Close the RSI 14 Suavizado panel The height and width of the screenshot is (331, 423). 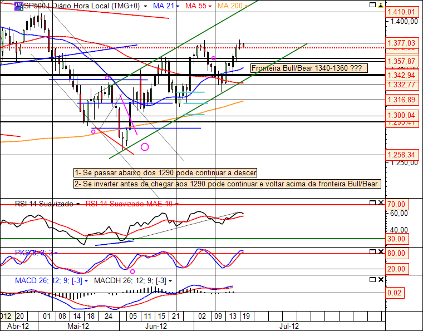point(381,202)
